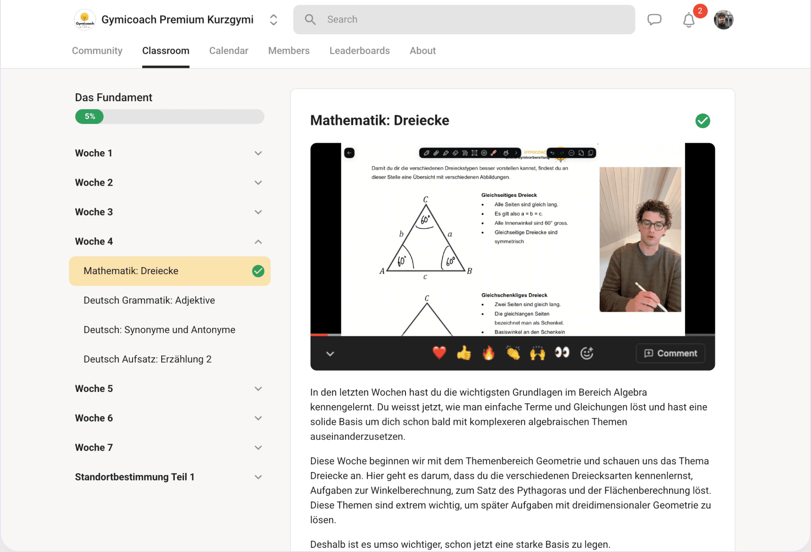
Task: Click the Gymicoach community logo
Action: pyautogui.click(x=85, y=20)
